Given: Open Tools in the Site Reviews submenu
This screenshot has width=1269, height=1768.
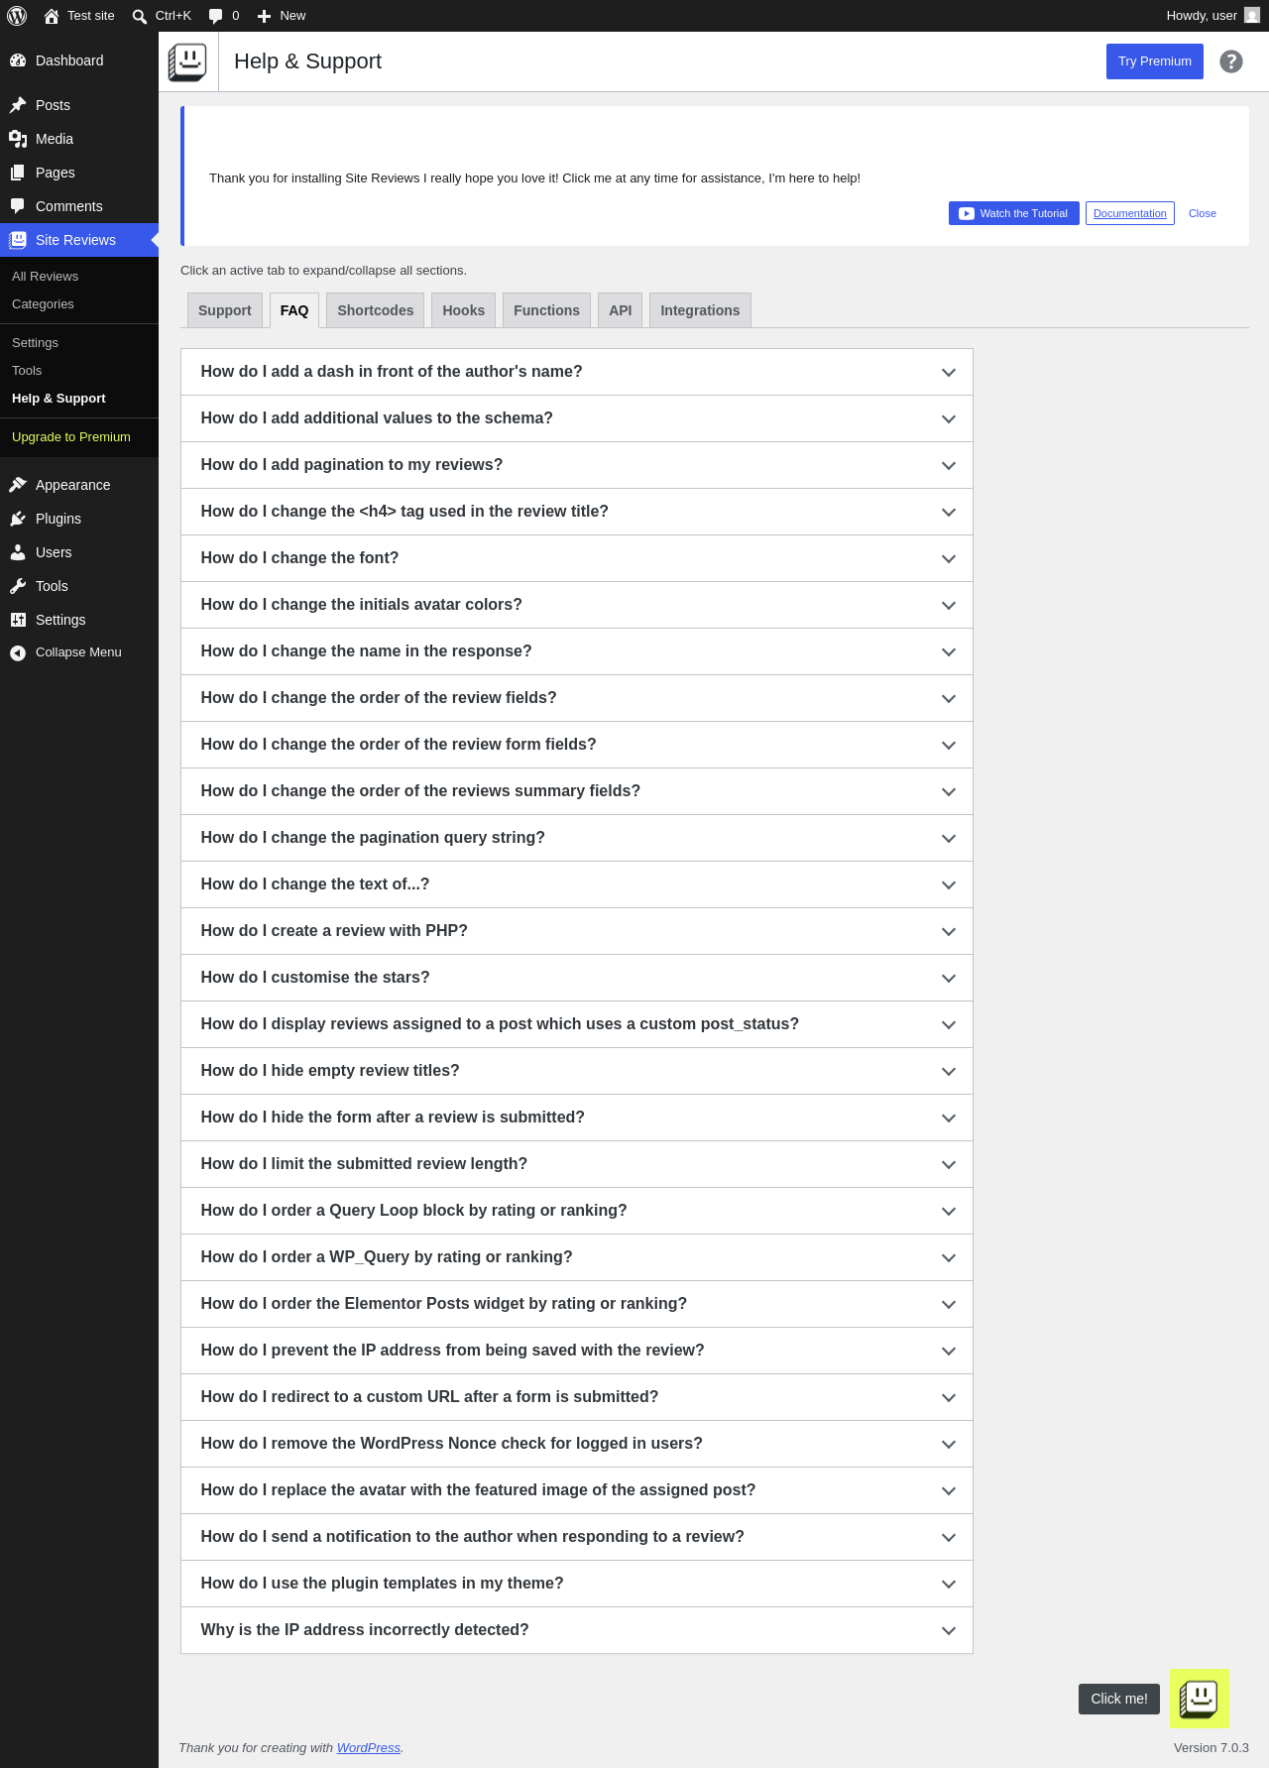Looking at the screenshot, I should click(79, 371).
